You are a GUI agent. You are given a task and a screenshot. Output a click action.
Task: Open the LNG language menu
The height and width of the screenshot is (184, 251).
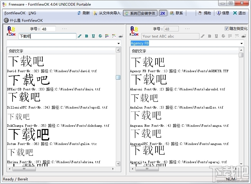pyautogui.click(x=32, y=13)
